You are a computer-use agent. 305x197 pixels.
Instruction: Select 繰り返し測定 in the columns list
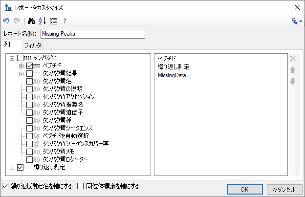[174, 67]
